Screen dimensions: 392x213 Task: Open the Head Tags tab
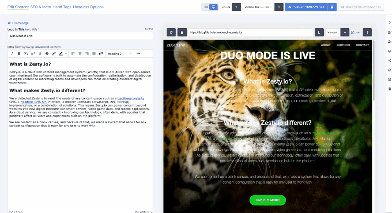click(62, 7)
